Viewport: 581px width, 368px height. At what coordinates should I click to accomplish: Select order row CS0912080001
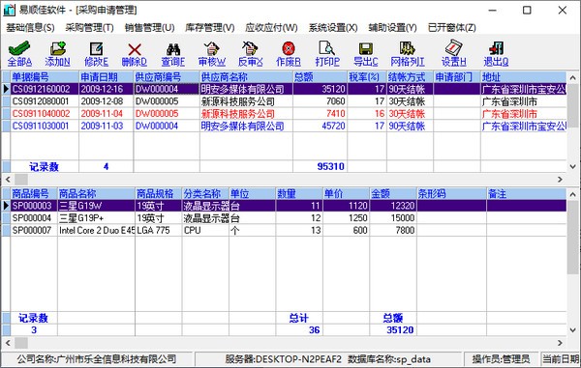pos(284,101)
